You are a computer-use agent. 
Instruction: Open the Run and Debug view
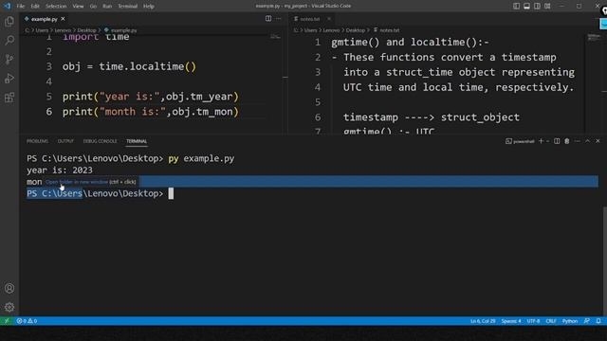[x=9, y=79]
